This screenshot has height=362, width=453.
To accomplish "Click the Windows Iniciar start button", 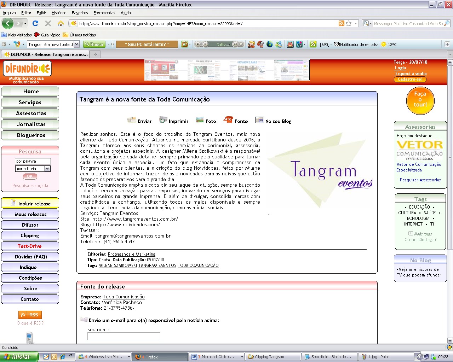I will click(19, 357).
